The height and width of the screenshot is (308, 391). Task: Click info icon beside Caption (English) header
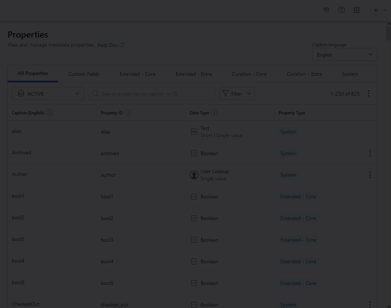(x=50, y=113)
